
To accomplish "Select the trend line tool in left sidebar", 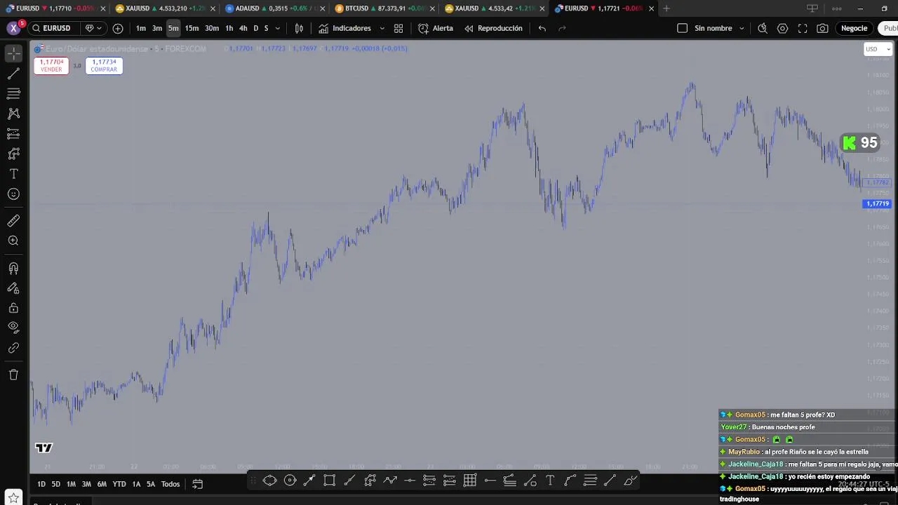I will click(x=13, y=74).
